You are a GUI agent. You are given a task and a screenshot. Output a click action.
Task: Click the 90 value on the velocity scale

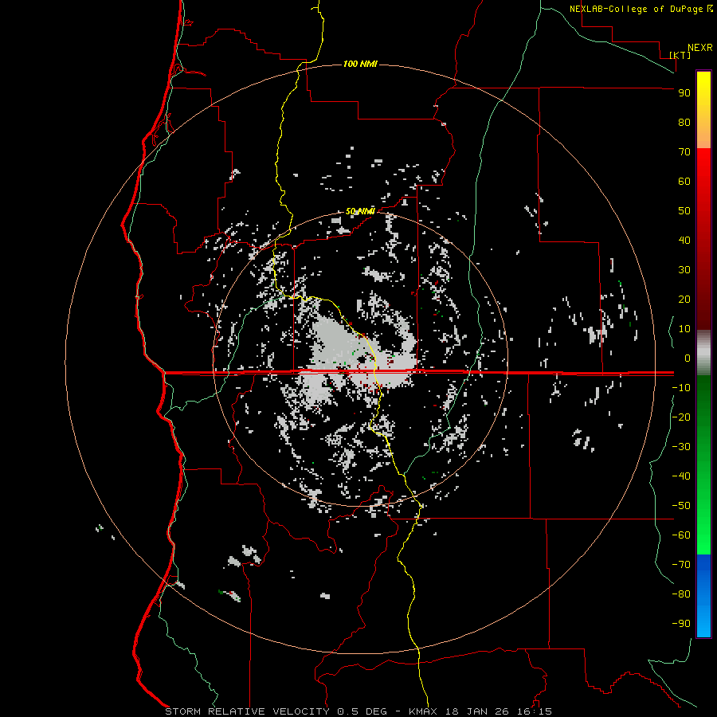pyautogui.click(x=684, y=93)
